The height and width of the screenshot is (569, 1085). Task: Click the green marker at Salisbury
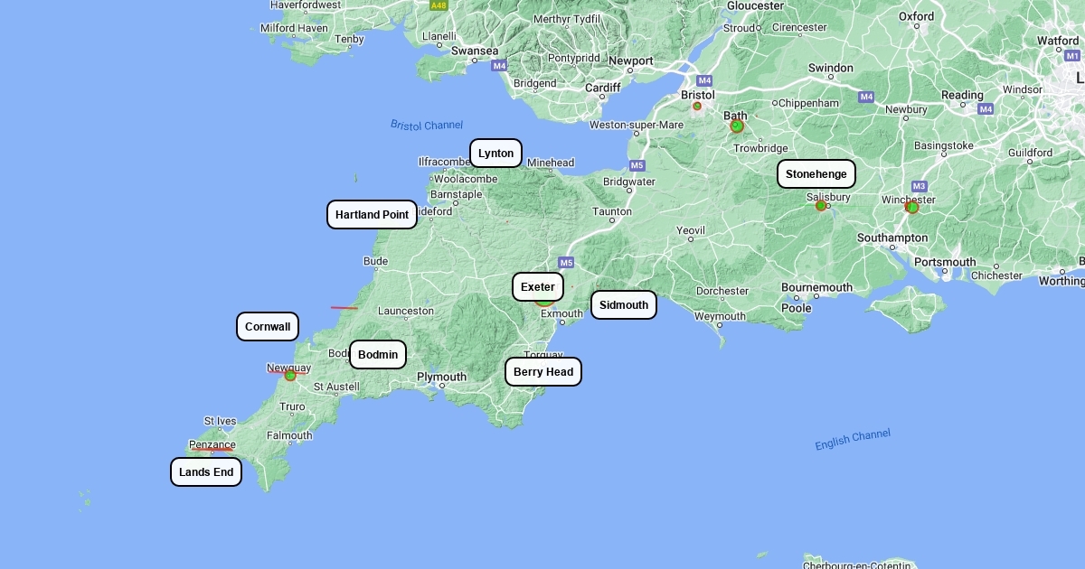click(x=821, y=206)
